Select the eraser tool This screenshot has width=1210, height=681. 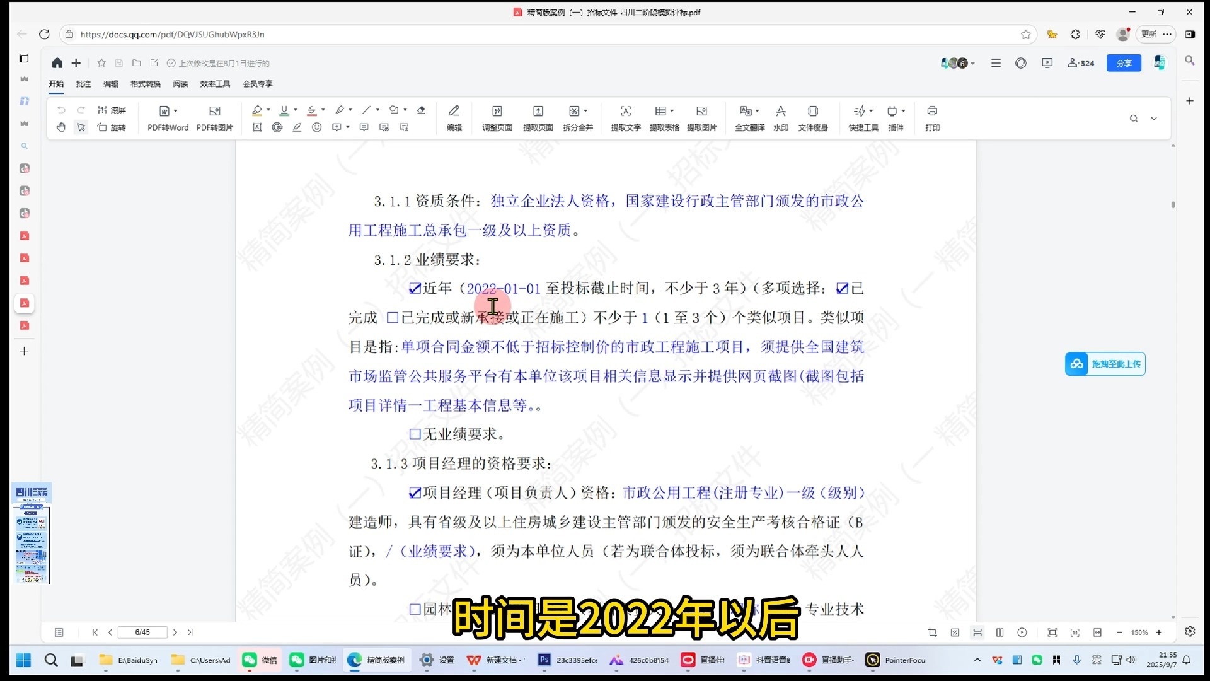click(x=421, y=110)
